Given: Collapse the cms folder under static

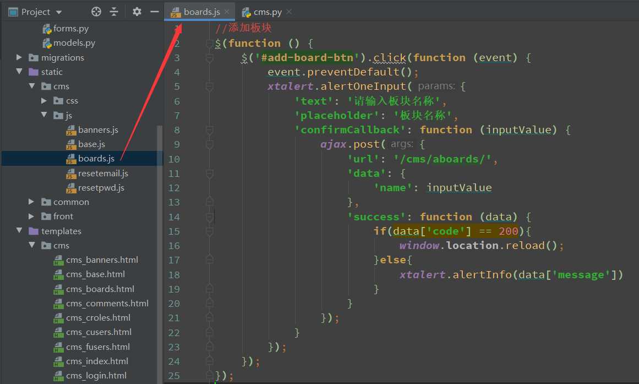Looking at the screenshot, I should 32,86.
